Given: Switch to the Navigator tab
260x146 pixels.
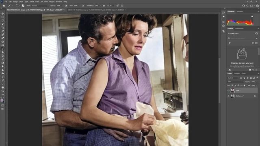Looking at the screenshot, I should 240,11.
